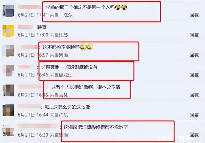The width and height of the screenshot is (205, 143).
Task: Reply to the 脸盲 comment from 江苏
Action: 194,35
